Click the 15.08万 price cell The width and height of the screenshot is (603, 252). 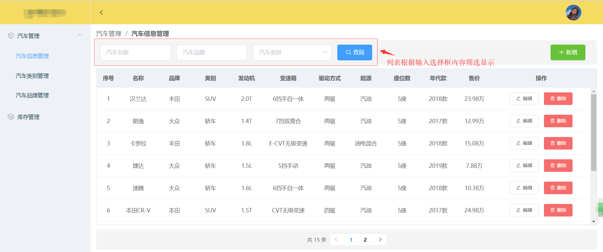(x=474, y=144)
